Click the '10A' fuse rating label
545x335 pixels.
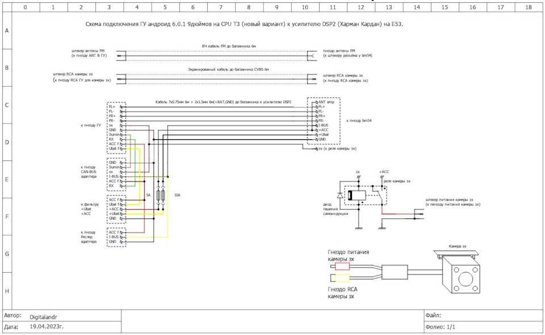point(177,195)
